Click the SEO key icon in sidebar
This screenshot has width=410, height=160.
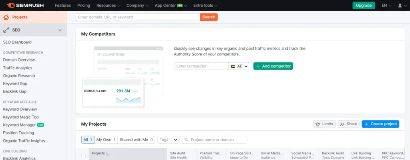[x=6, y=30]
